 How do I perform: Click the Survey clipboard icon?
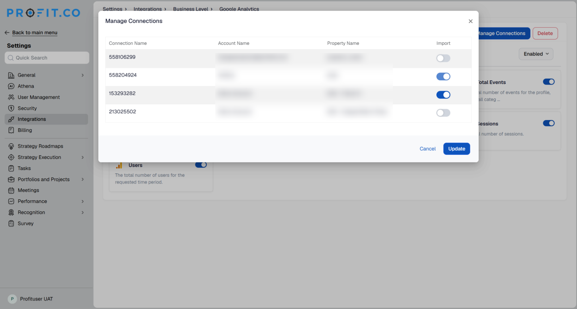point(11,223)
